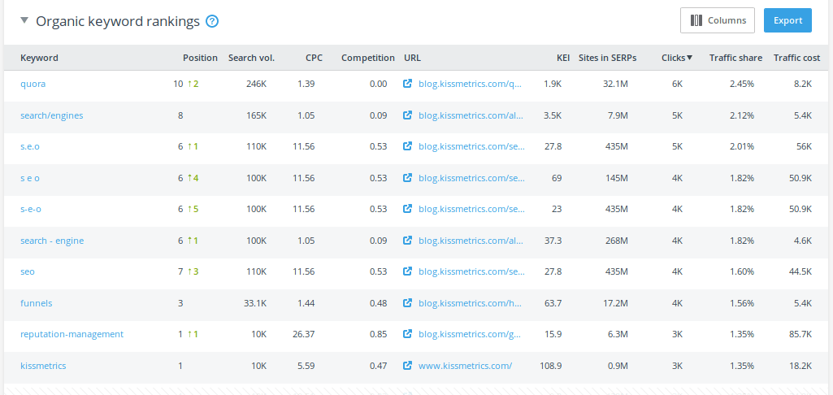Viewport: 833px width, 395px height.
Task: Collapse the Organic keyword rankings section
Action: tap(24, 21)
